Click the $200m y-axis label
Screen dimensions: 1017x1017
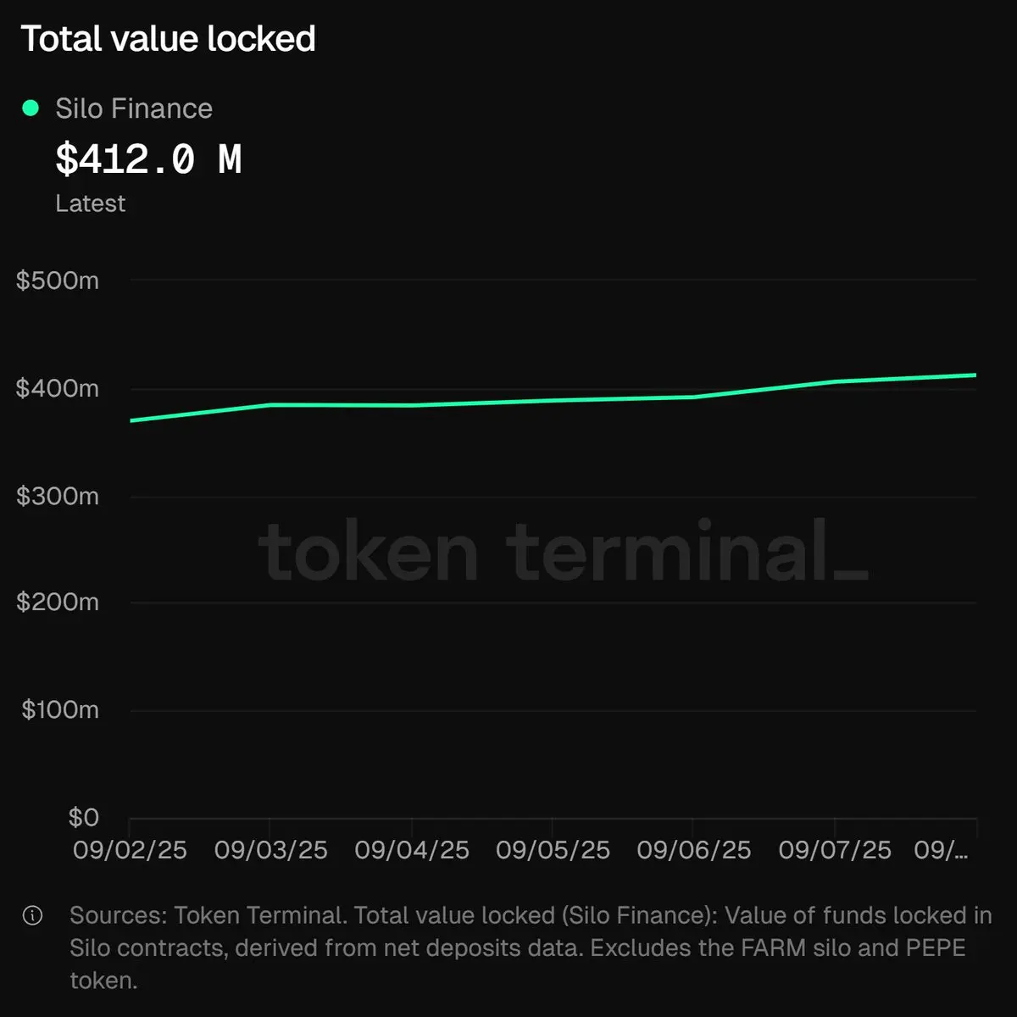point(58,603)
